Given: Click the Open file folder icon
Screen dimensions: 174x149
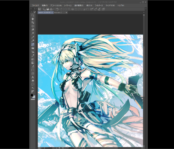Looking at the screenshot, I should [x=48, y=9].
